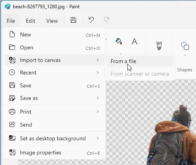Image resolution: width=196 pixels, height=165 pixels.
Task: Click the Print printer icon
Action: click(x=12, y=112)
